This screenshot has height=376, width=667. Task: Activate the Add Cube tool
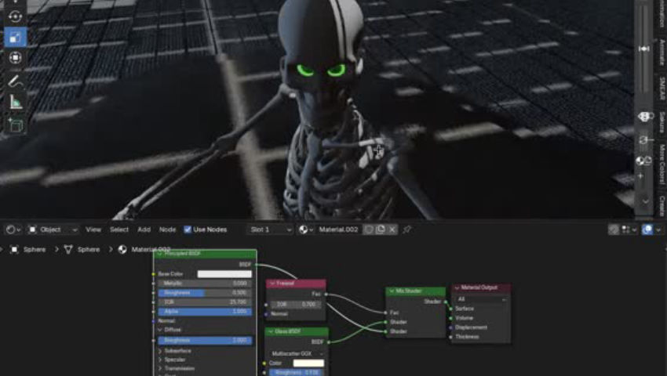[15, 125]
